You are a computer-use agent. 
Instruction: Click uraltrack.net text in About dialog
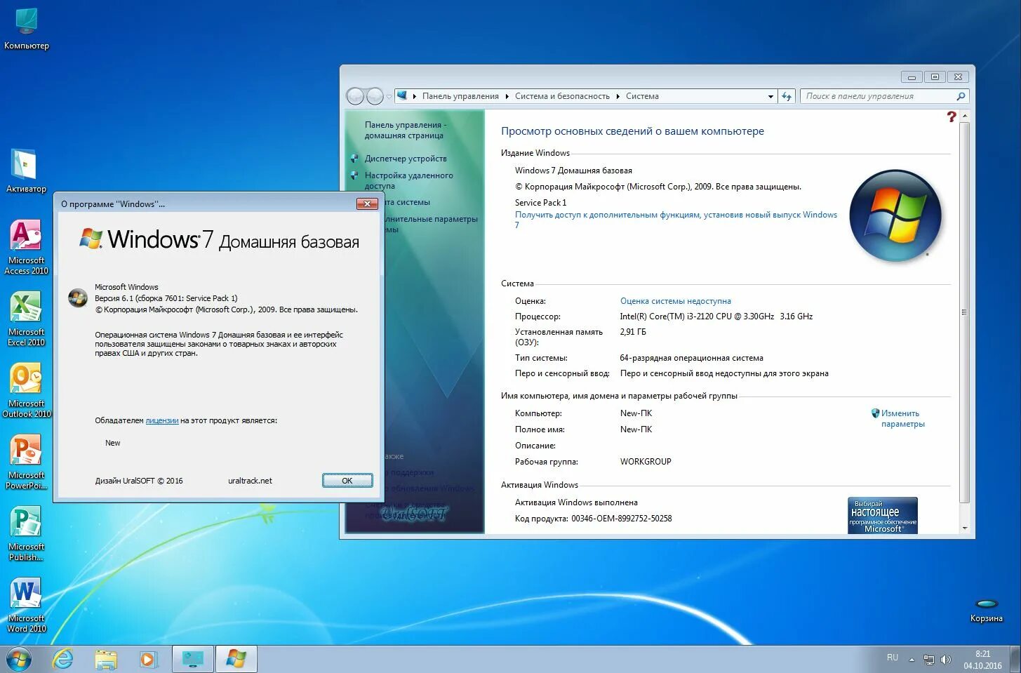tap(250, 481)
